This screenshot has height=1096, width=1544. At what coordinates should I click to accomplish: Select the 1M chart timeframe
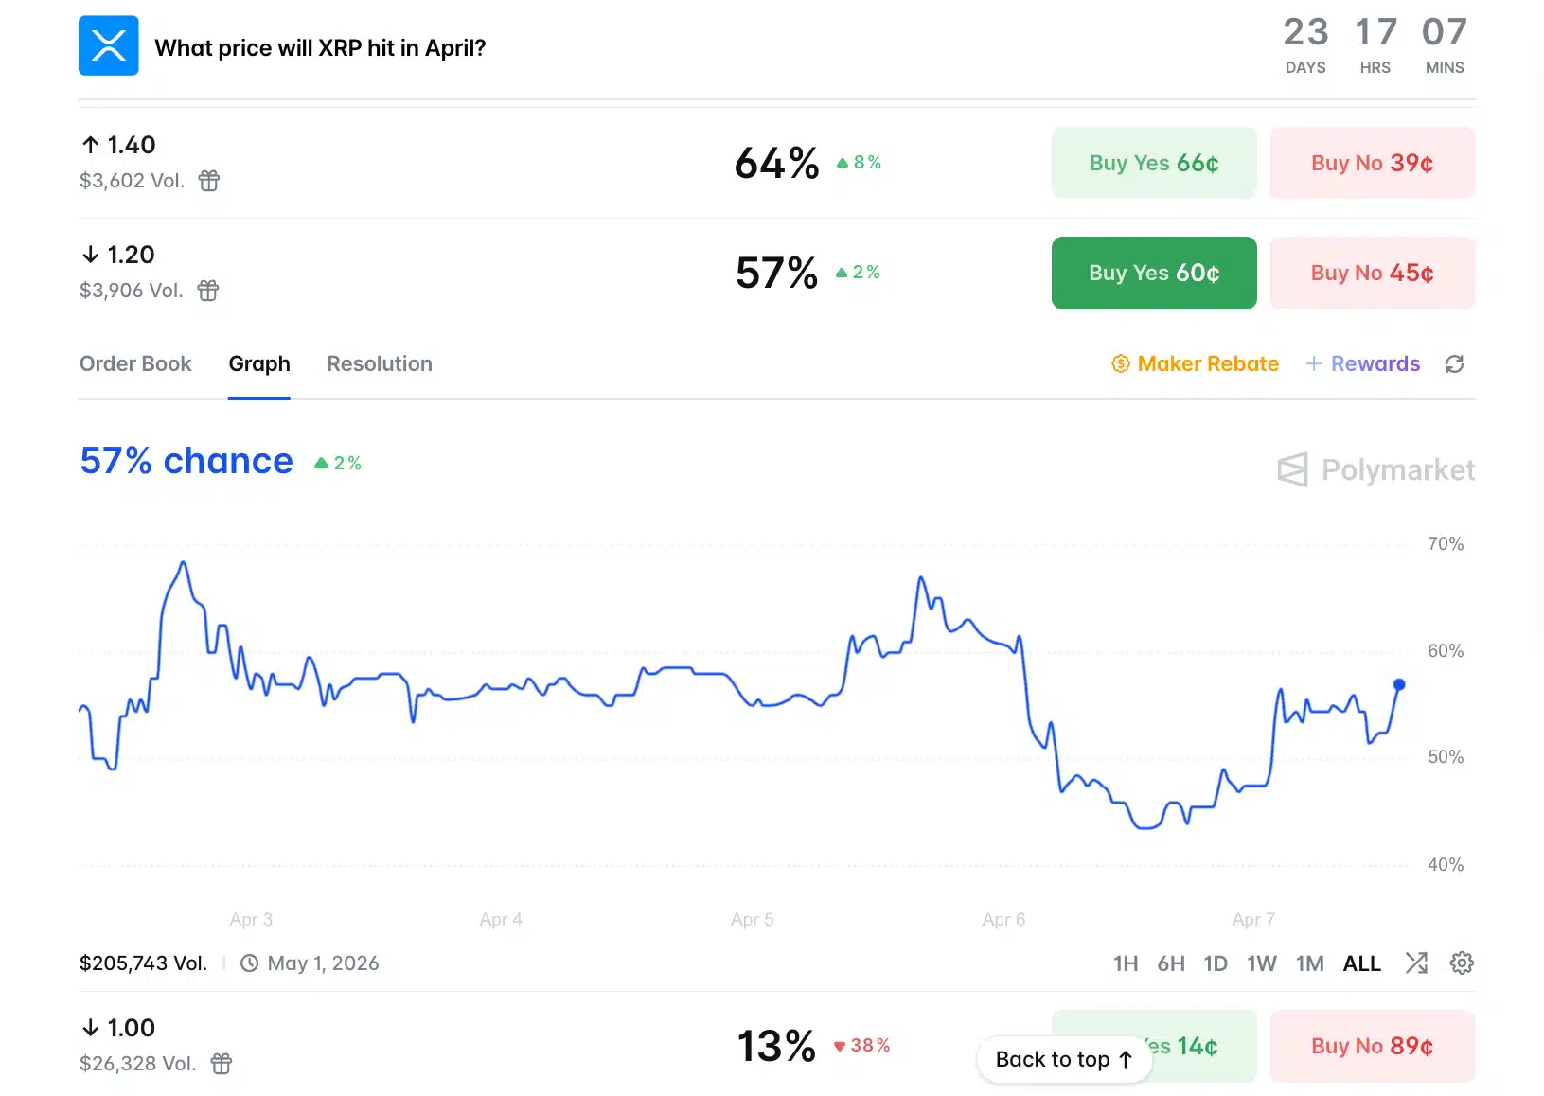[x=1309, y=963]
